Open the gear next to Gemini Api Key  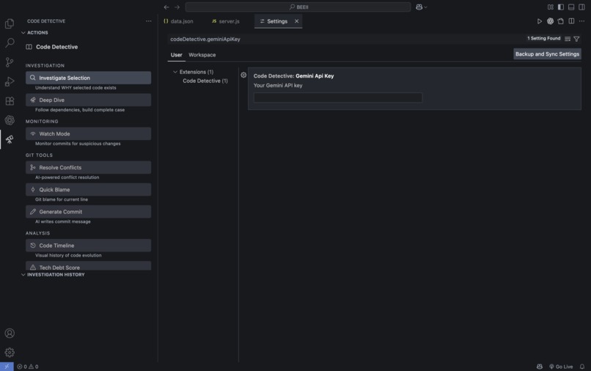[x=243, y=75]
